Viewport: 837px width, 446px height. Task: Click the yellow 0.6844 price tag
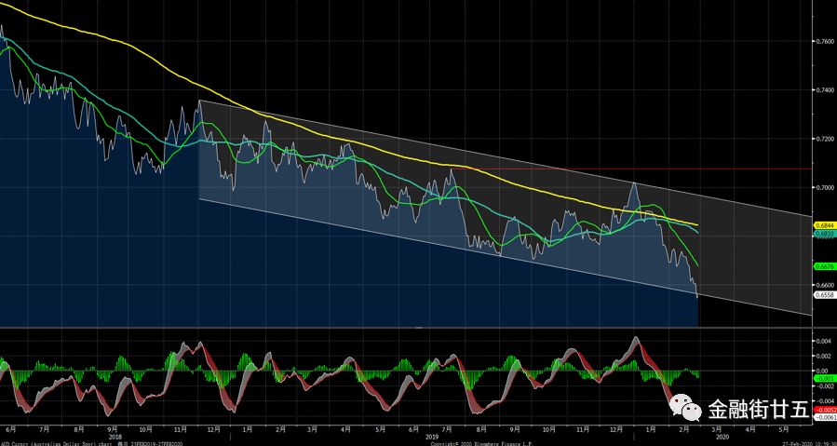point(825,227)
